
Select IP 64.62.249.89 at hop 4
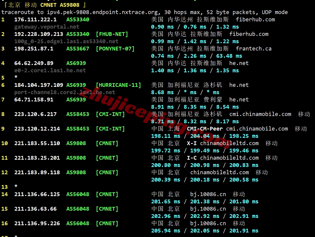pos(34,63)
